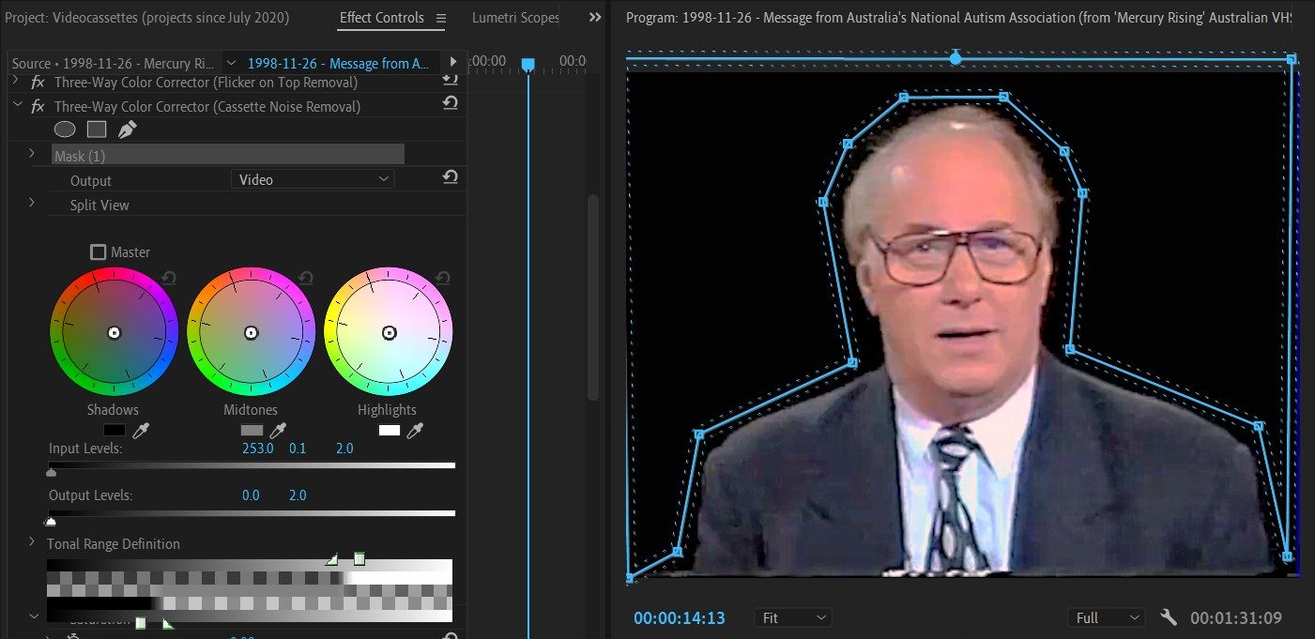Select the Mask (1) row
Screen dimensions: 1315x639
(228, 155)
